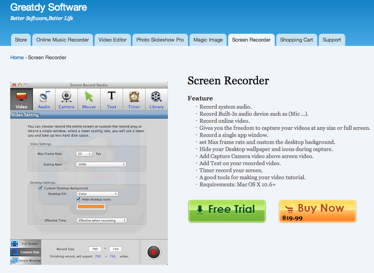
Task: Open the Magic Image tab
Action: click(208, 40)
